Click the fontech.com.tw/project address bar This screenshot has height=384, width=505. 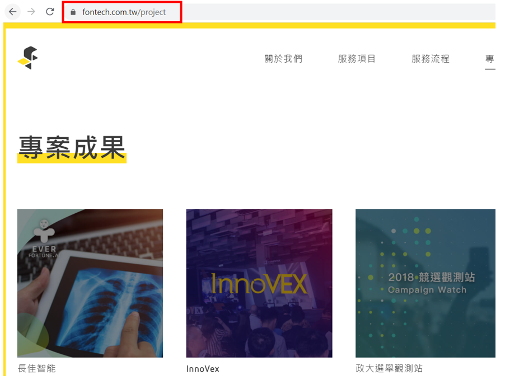pos(279,12)
